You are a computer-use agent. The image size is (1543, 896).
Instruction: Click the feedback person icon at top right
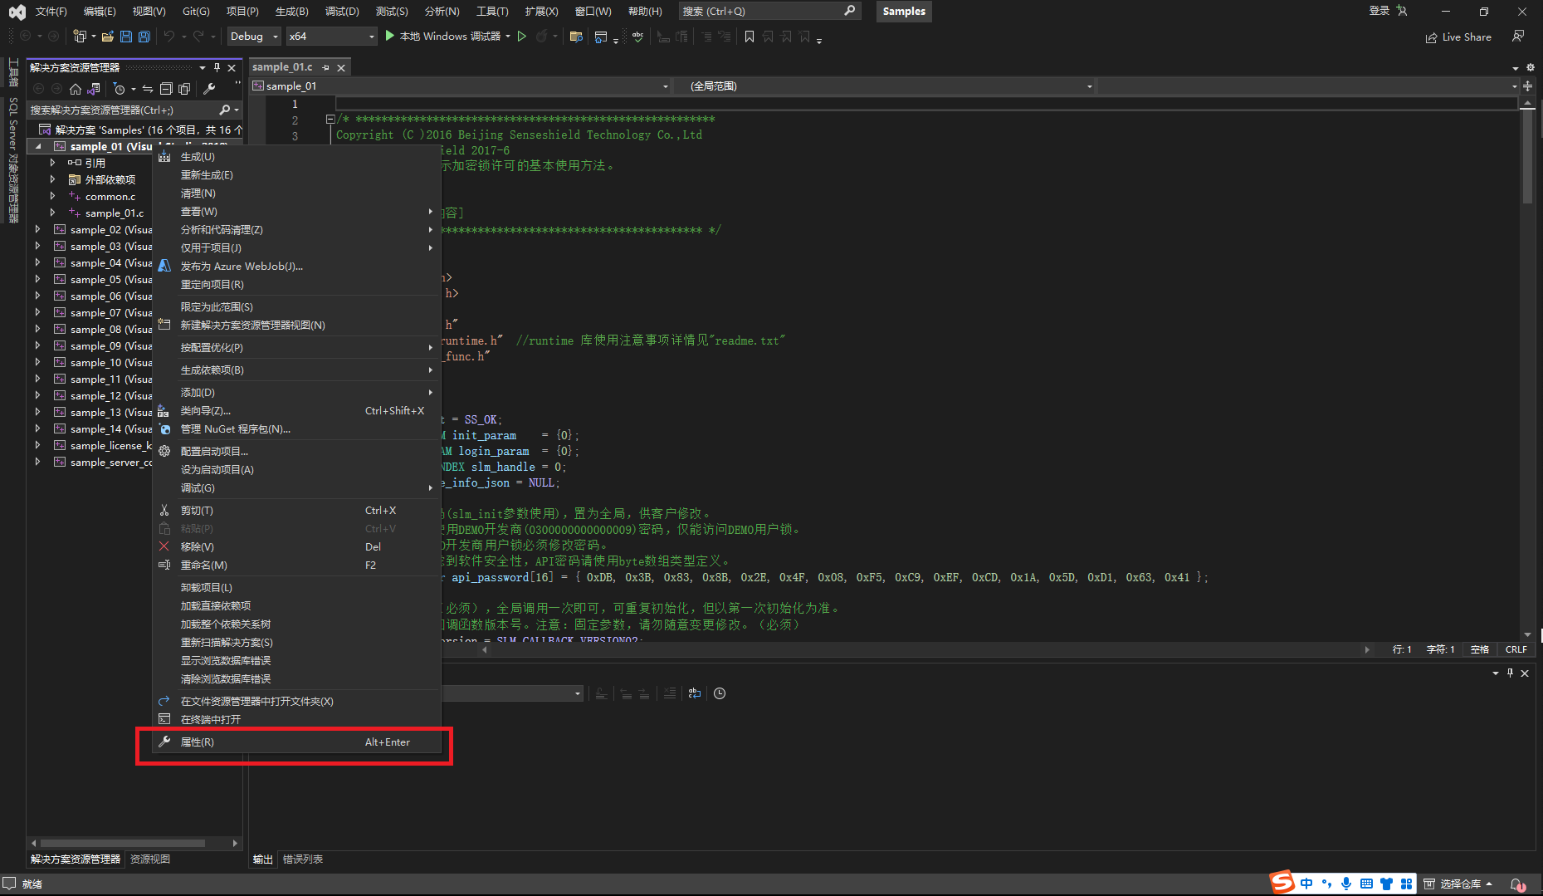pos(1518,37)
